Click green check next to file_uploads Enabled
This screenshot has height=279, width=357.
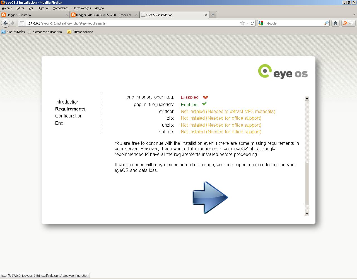pyautogui.click(x=204, y=104)
